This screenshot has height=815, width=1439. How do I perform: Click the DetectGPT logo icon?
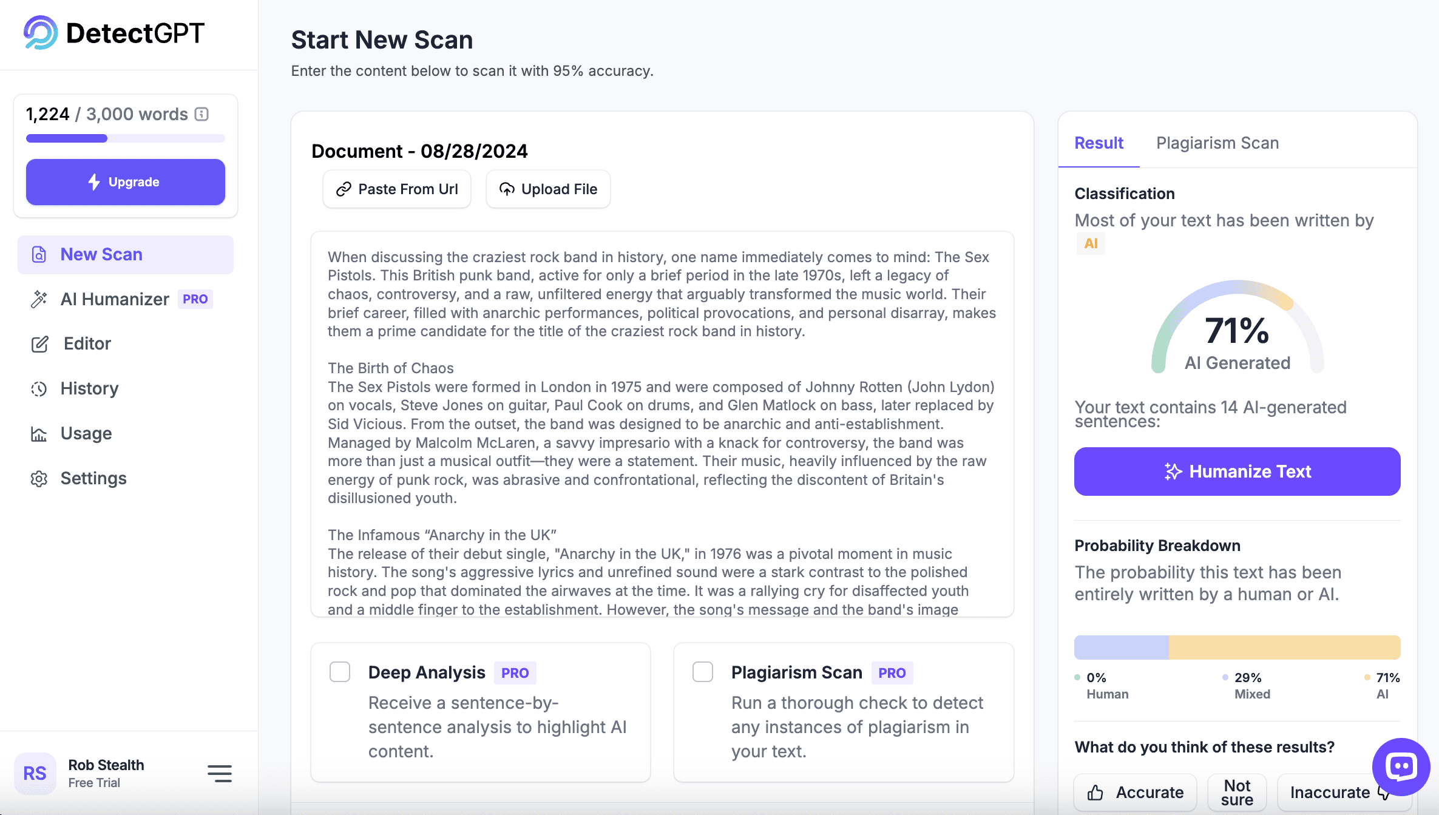40,33
